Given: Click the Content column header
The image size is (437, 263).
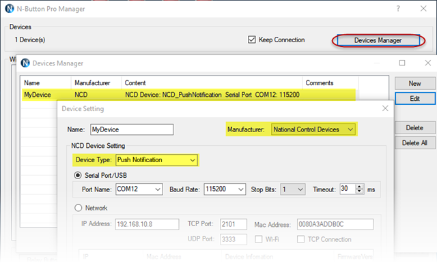Looking at the screenshot, I should point(212,83).
